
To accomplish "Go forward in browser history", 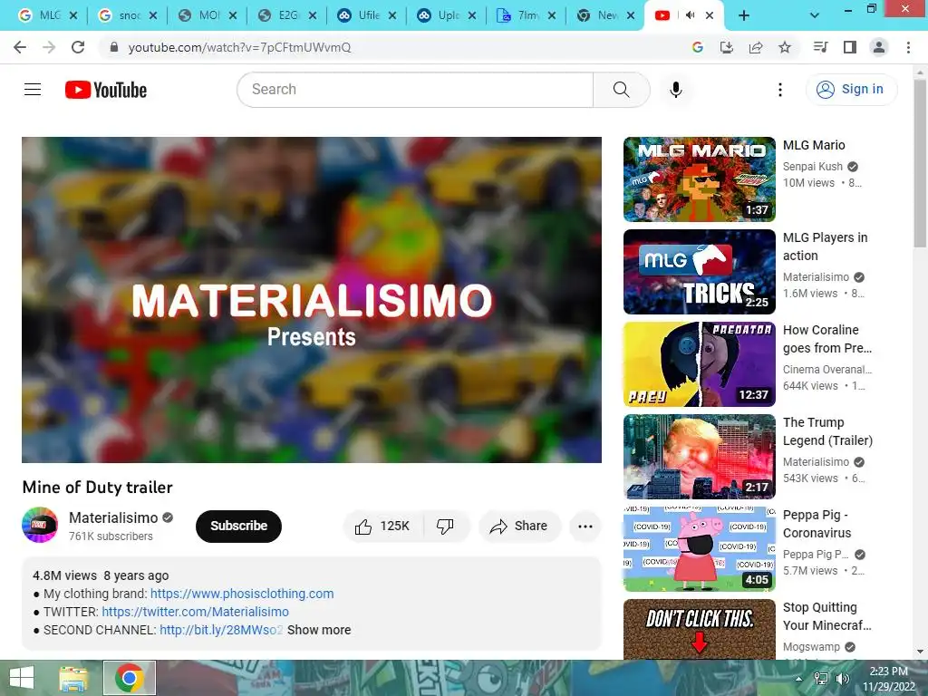I will [x=49, y=47].
